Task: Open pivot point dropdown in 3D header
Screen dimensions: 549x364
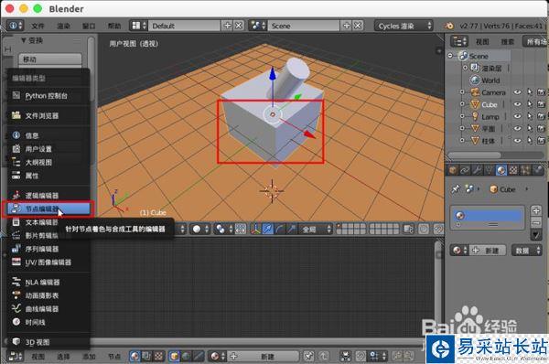Action: 224,230
